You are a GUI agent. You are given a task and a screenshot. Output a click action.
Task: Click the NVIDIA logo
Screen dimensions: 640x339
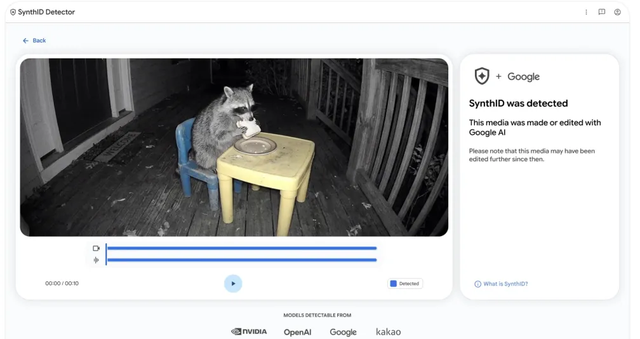coord(249,331)
